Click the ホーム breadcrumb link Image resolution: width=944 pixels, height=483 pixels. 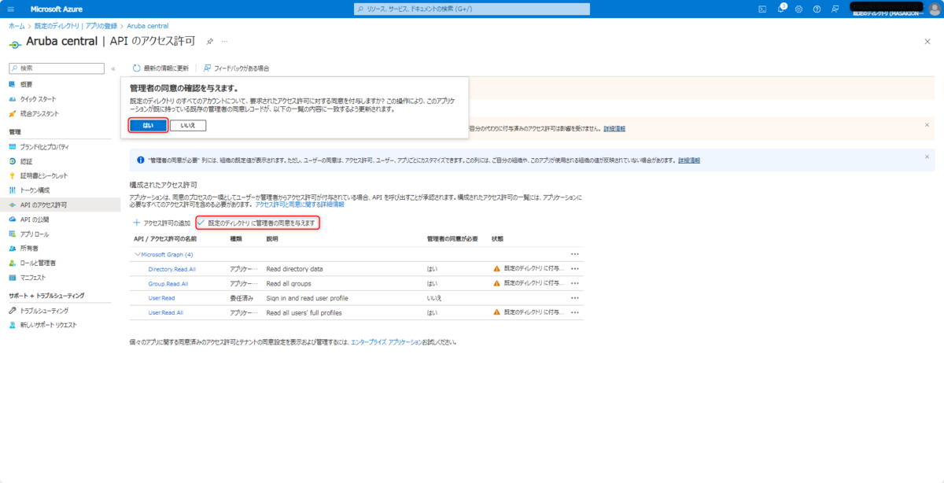coord(15,26)
